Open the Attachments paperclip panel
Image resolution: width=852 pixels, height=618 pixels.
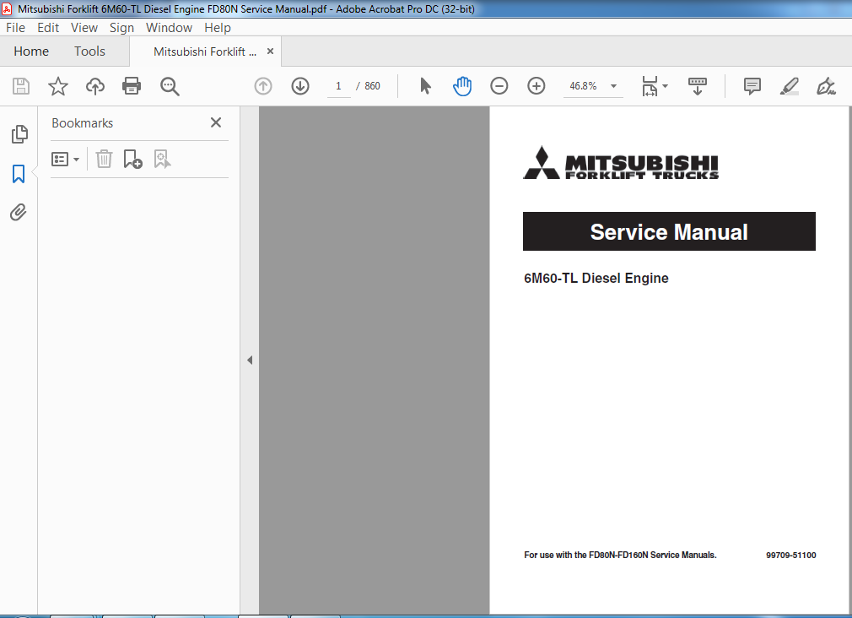point(19,212)
